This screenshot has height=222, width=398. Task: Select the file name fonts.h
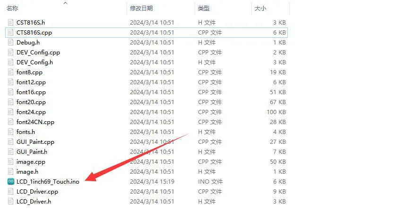(x=26, y=132)
